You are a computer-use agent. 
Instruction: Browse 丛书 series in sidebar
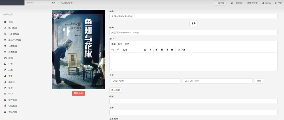[x=8, y=70]
